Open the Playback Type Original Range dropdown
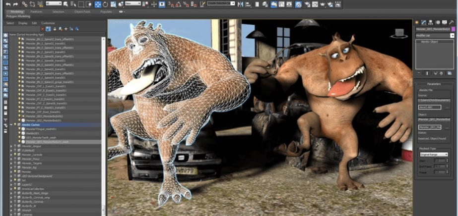This screenshot has height=216, width=458. click(434, 154)
